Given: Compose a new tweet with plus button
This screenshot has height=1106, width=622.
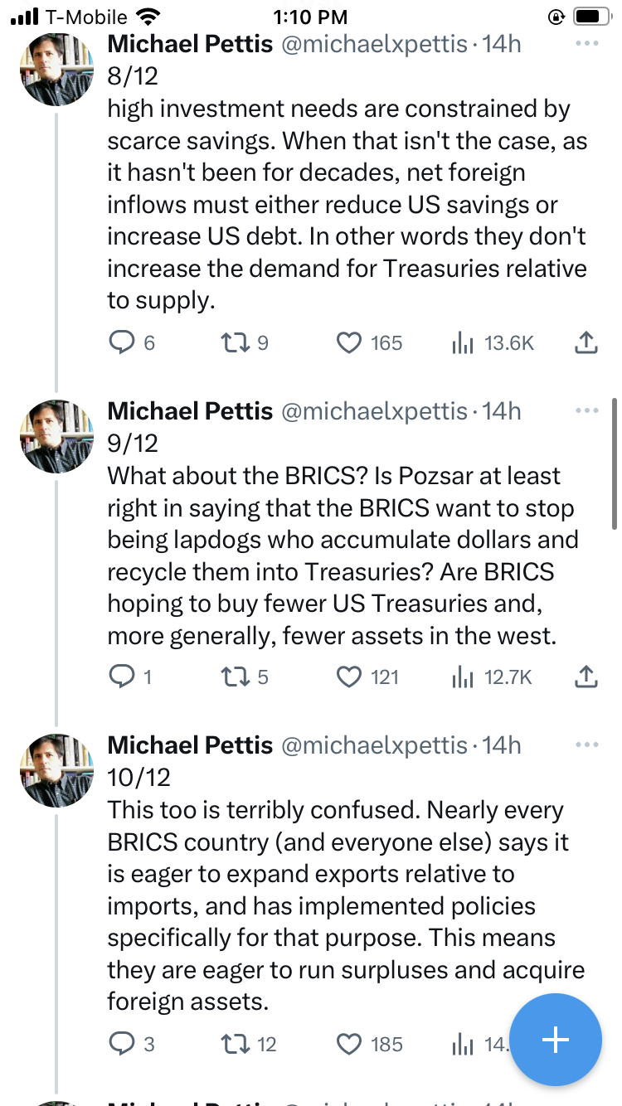Looking at the screenshot, I should point(555,1040).
